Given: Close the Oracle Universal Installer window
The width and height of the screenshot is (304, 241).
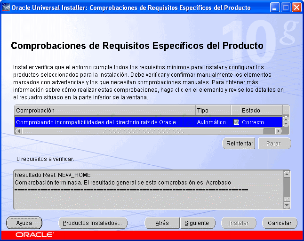Looking at the screenshot, I should tap(296, 8).
